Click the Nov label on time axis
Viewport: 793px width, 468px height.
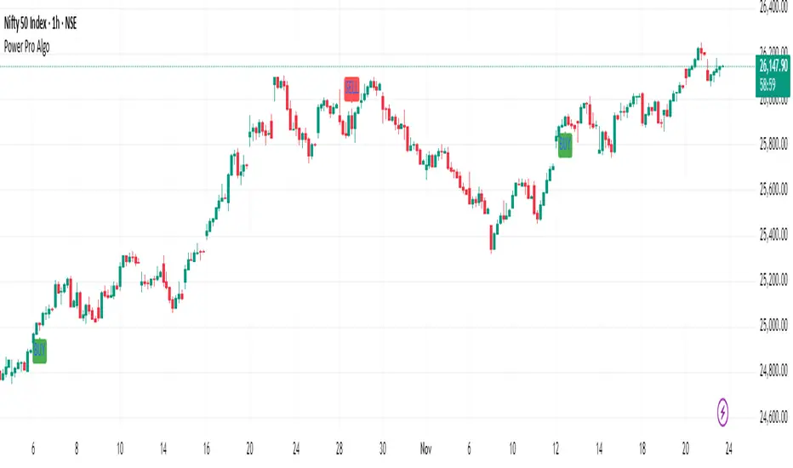(425, 444)
